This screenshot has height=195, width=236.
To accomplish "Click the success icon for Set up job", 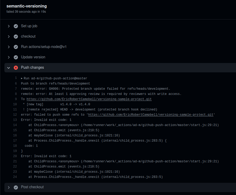I will (x=16, y=26).
